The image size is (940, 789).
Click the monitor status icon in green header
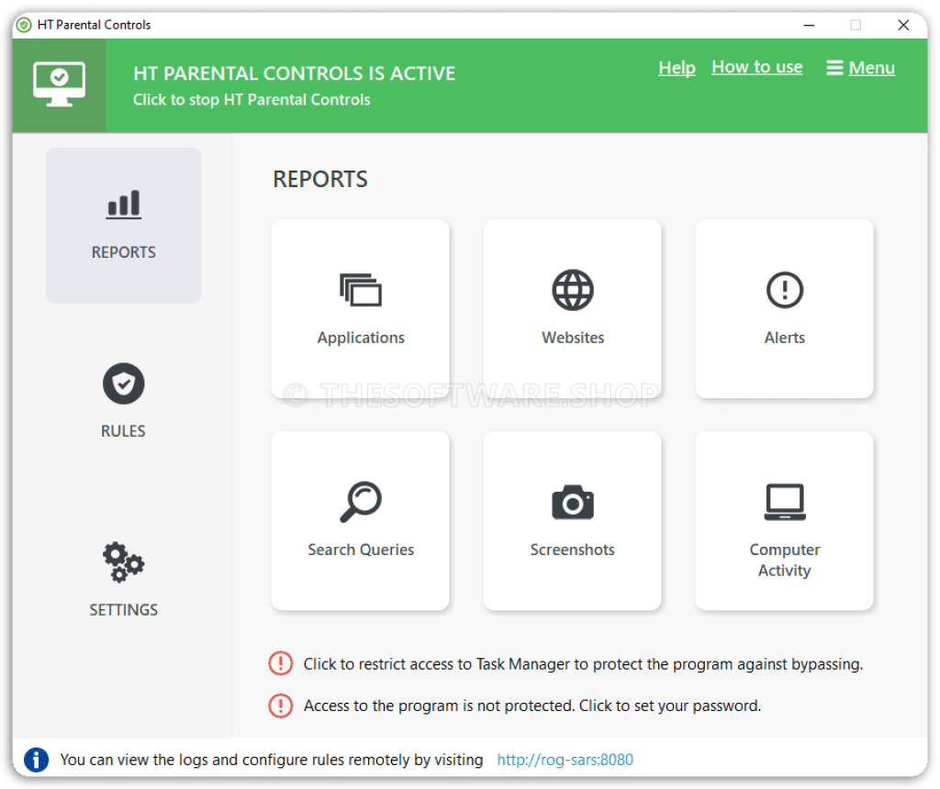(x=59, y=84)
